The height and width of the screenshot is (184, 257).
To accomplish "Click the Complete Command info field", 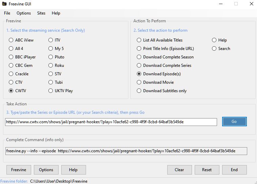I will coord(126,151).
